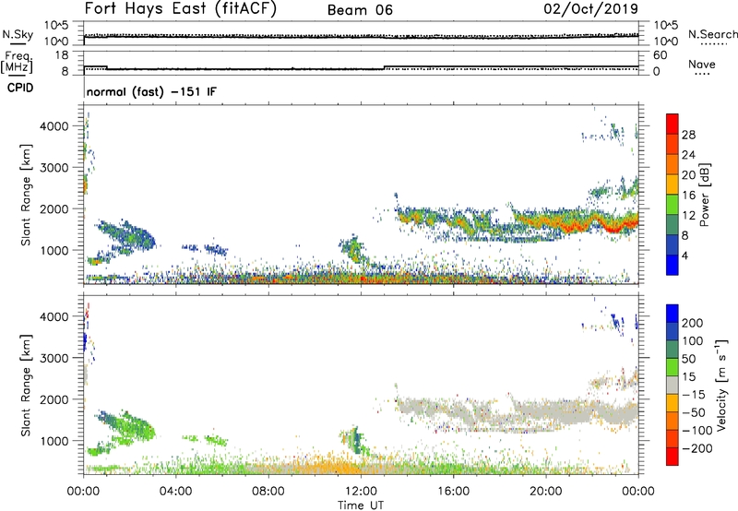Click power scale value '28'

[688, 135]
